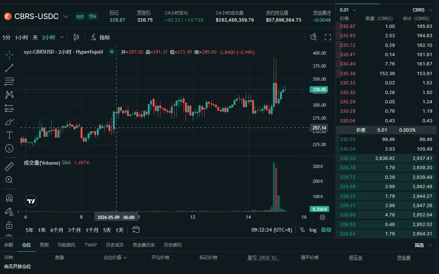This screenshot has height=274, width=439.
Task: Click the 盈亏 (ROE %) column header
Action: tap(263, 258)
